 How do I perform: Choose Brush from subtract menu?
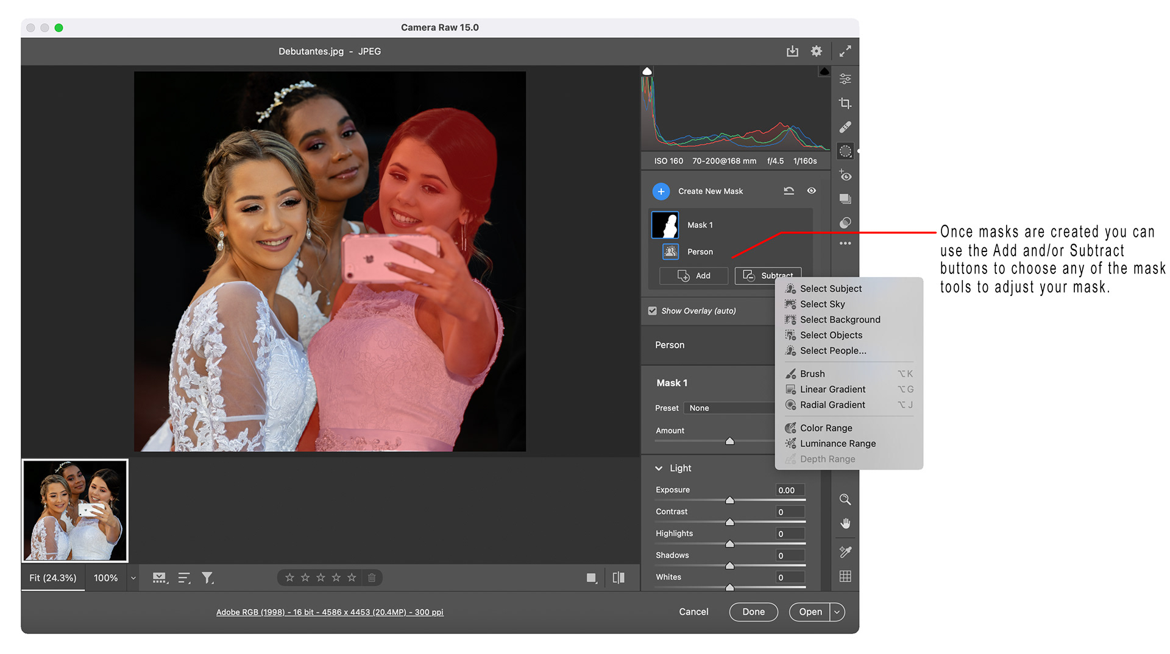pyautogui.click(x=812, y=374)
